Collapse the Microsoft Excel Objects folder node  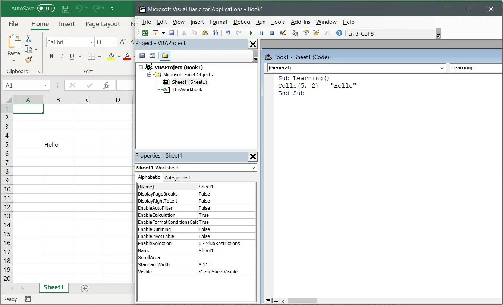click(x=150, y=75)
